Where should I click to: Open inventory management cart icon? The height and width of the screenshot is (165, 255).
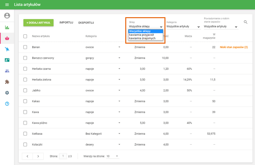[7, 49]
